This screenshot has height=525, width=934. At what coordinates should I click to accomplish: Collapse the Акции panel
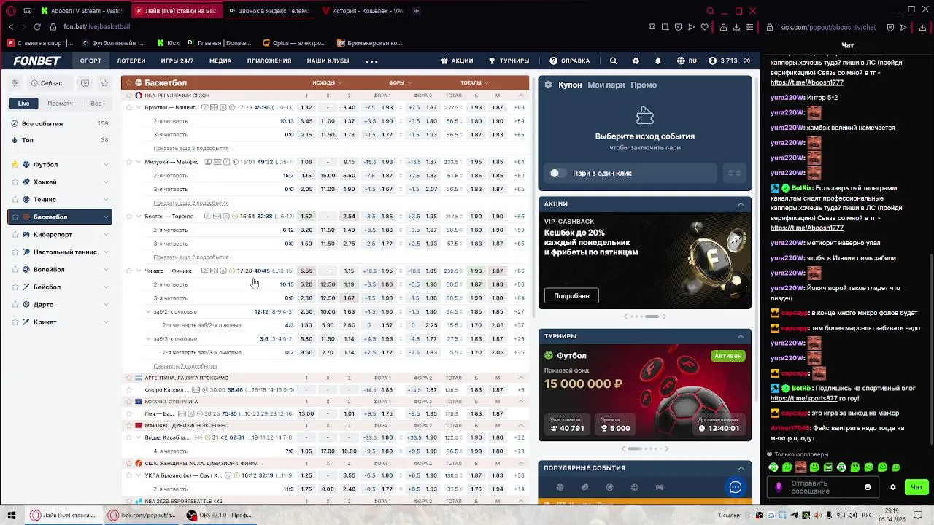point(741,204)
